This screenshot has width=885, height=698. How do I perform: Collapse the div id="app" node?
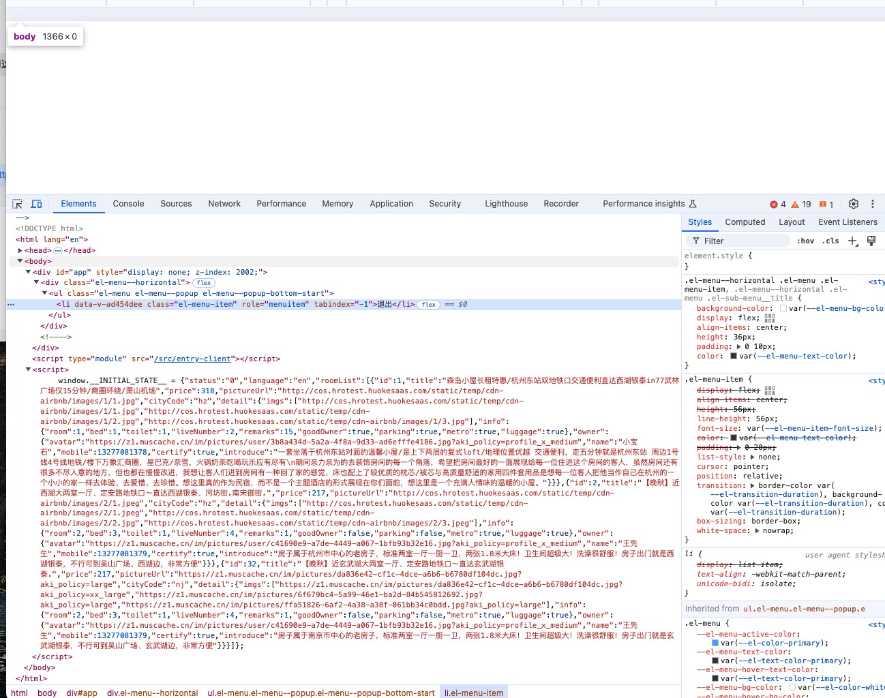28,272
